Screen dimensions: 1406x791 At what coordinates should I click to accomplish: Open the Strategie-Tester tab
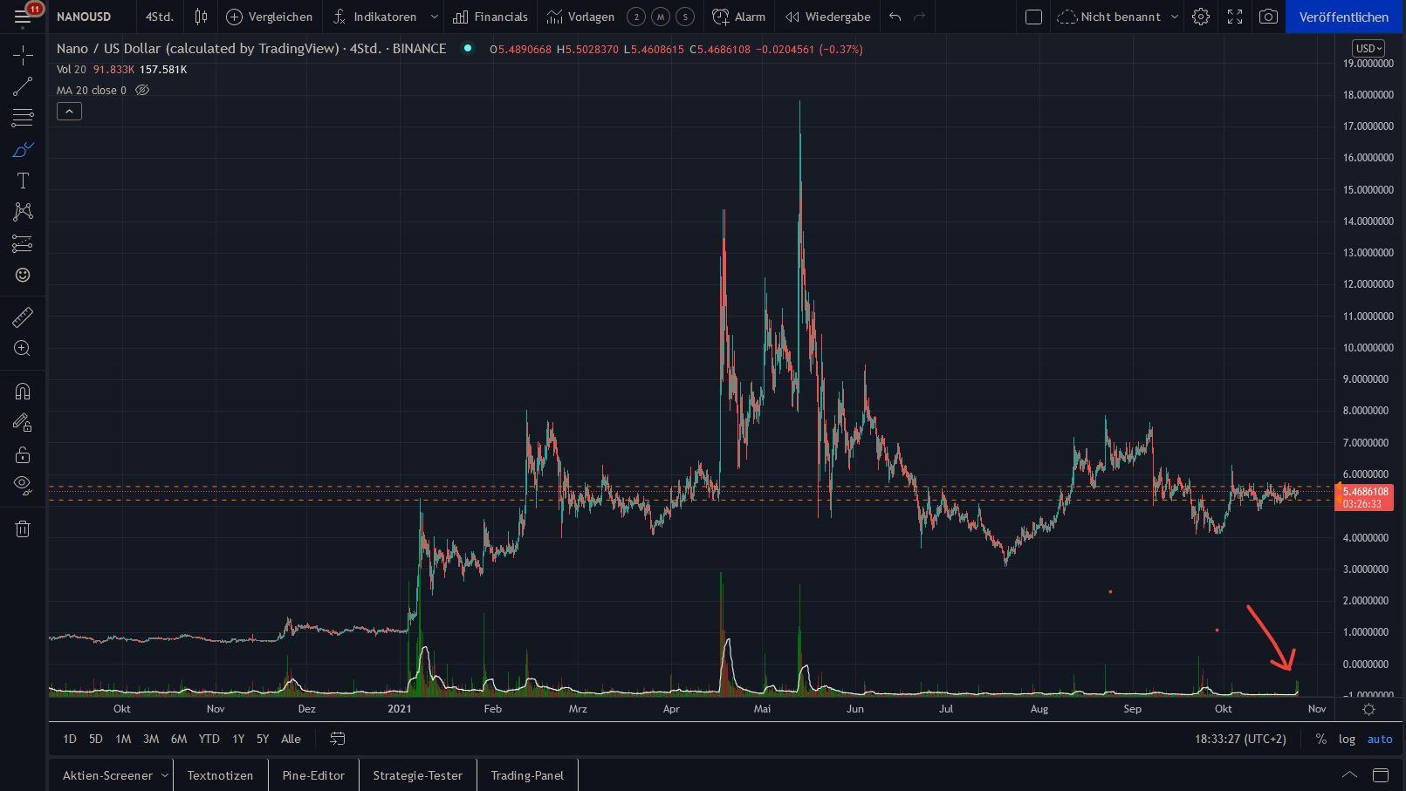(x=417, y=775)
